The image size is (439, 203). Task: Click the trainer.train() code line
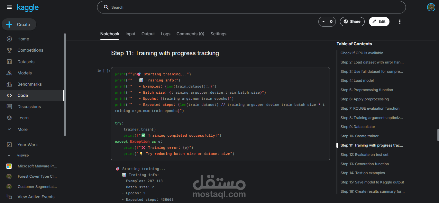click(140, 129)
